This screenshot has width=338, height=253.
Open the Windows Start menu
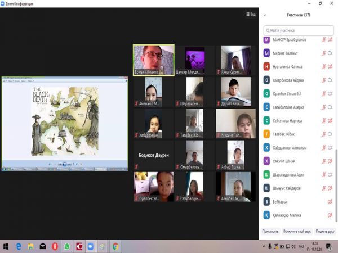click(6, 246)
